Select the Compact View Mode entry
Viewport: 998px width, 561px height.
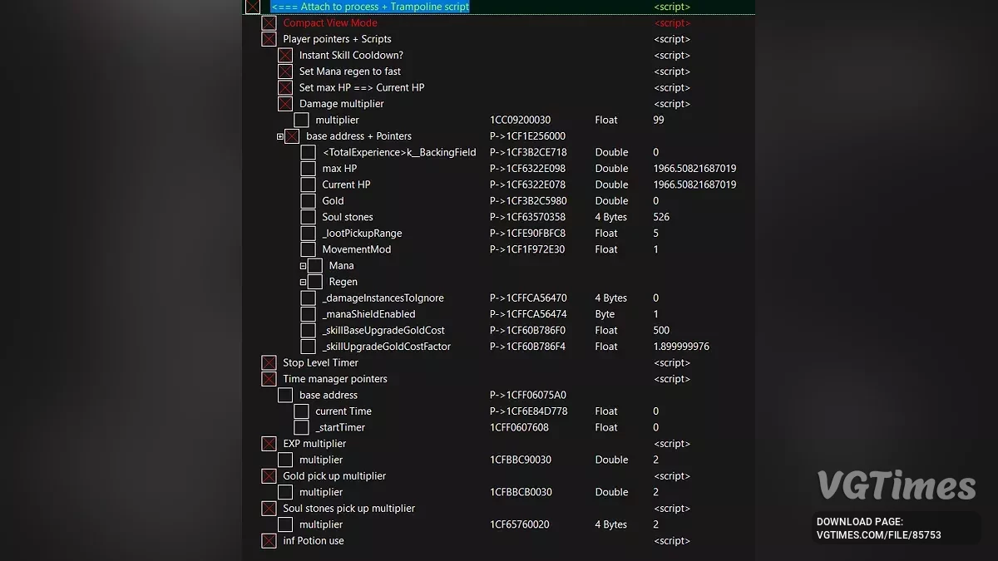[x=330, y=23]
